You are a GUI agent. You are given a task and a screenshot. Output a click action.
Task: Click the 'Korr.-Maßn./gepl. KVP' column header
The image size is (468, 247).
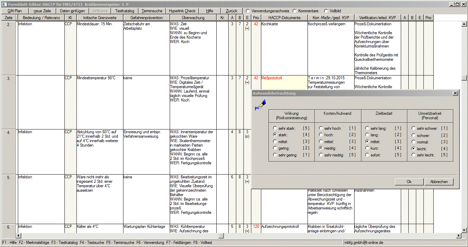pos(331,18)
